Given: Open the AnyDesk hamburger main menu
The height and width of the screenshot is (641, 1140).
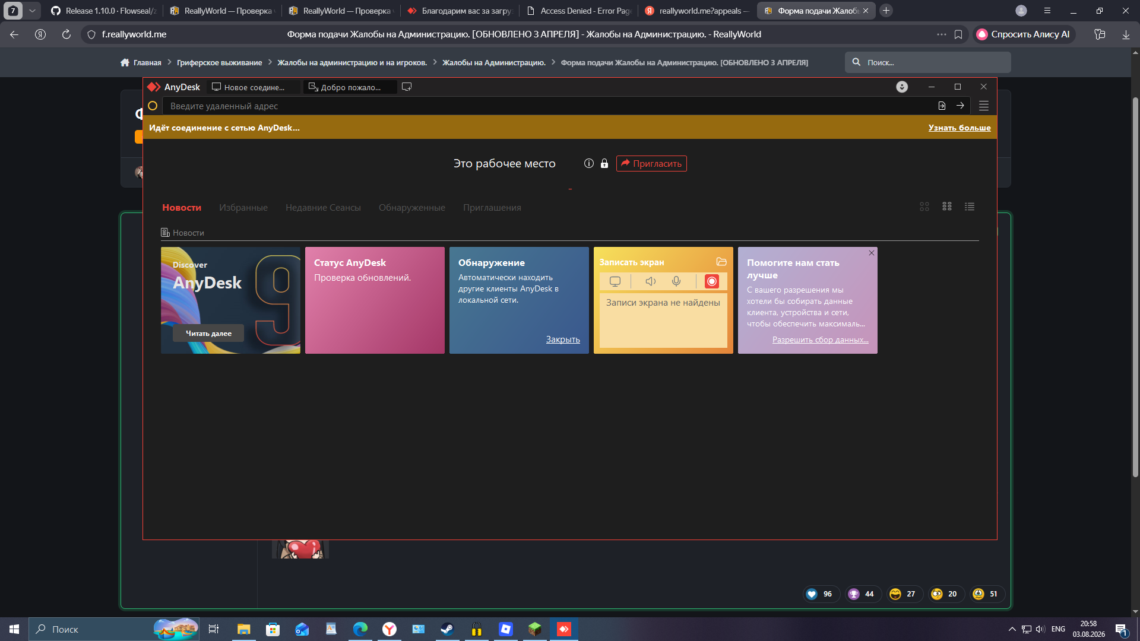Looking at the screenshot, I should point(984,106).
